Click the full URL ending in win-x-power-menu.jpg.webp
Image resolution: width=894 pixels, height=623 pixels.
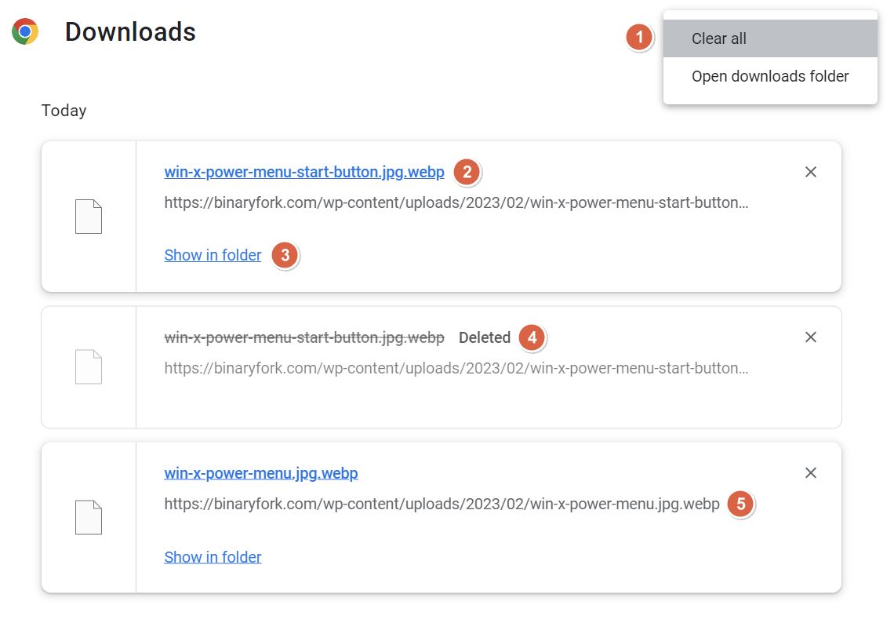pos(441,504)
